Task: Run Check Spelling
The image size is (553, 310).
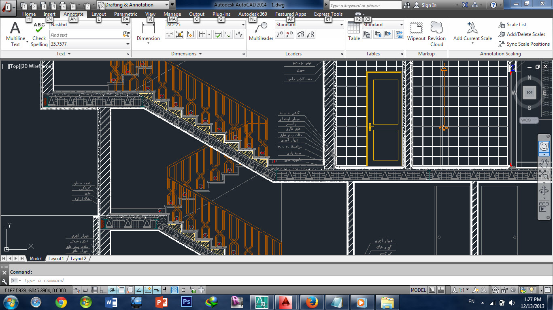Action: [39, 34]
